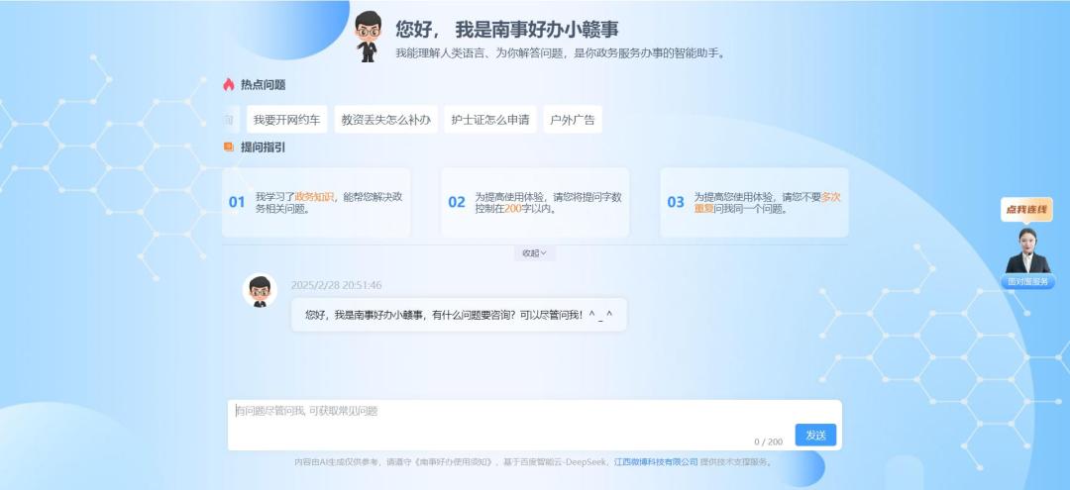Click the 小赣事 mascot avatar in the header

click(x=368, y=36)
